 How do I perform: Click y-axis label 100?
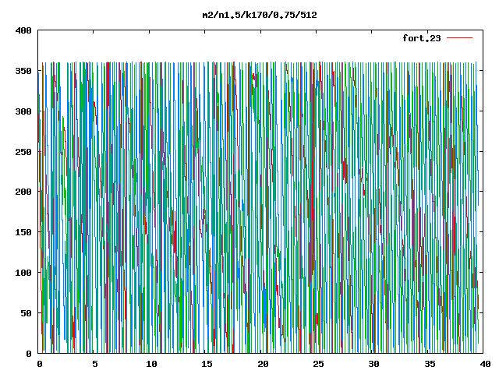pyautogui.click(x=23, y=273)
